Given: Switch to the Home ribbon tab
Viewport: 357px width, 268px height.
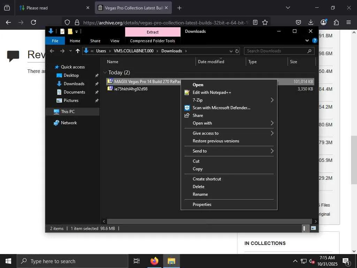Looking at the screenshot, I should point(75,41).
